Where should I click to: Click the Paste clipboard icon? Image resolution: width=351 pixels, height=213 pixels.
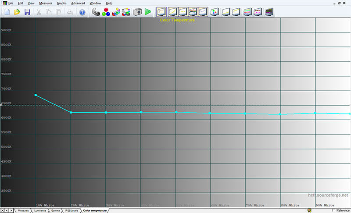click(58, 12)
